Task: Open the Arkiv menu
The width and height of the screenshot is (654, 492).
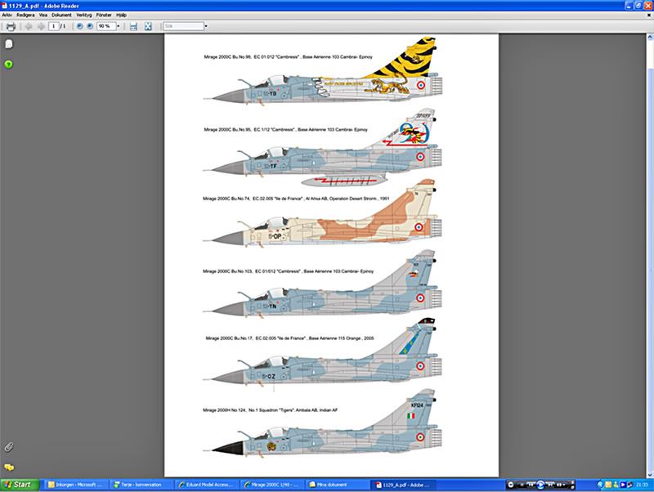Action: point(7,15)
